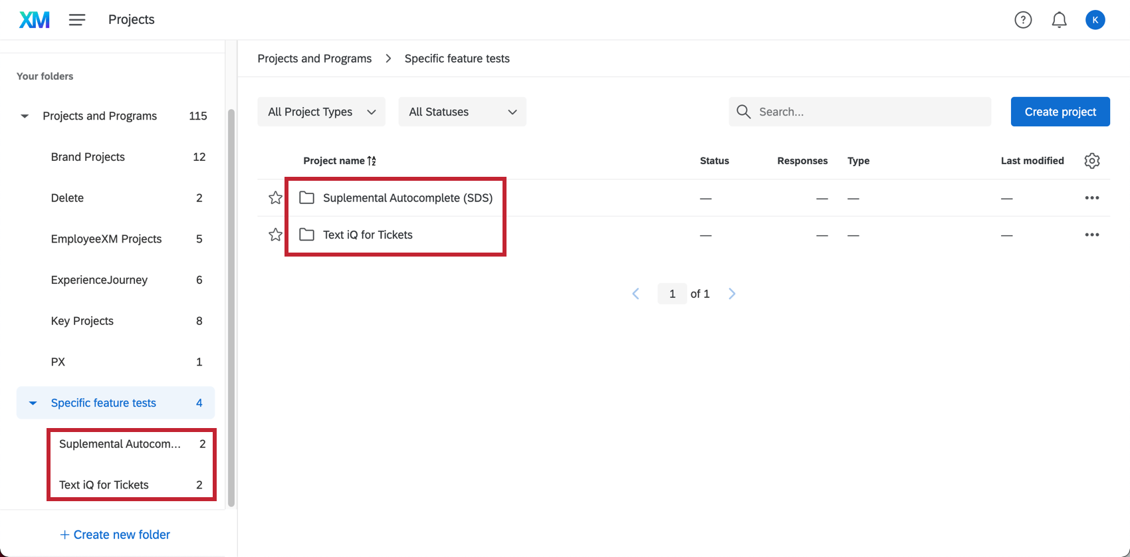
Task: Open options menu for Text iQ row
Action: click(x=1091, y=235)
